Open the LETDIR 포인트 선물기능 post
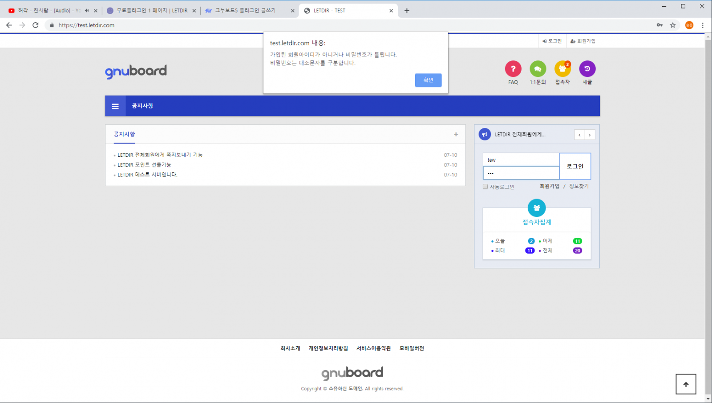Viewport: 712px width, 403px height. point(144,165)
